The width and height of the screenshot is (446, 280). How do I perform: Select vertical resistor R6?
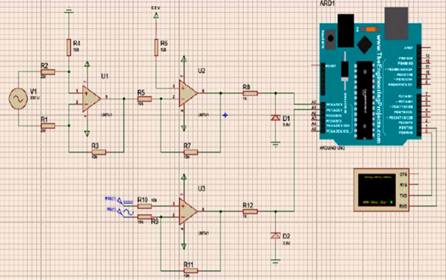[156, 48]
